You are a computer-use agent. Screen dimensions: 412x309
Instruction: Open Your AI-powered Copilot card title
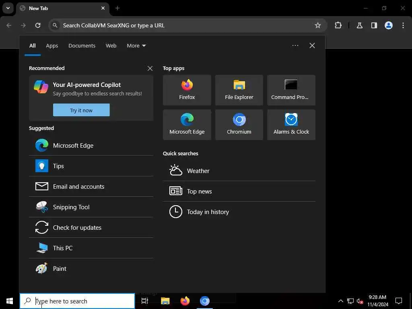point(87,85)
